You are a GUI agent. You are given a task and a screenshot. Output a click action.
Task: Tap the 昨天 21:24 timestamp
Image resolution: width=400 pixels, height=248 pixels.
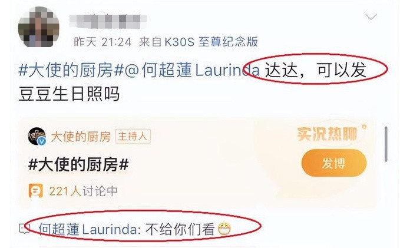[x=103, y=42]
